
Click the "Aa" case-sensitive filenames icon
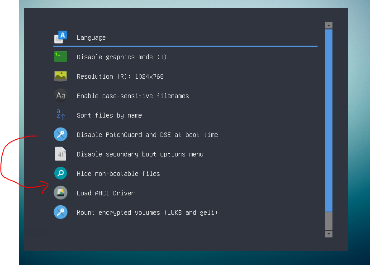(x=61, y=95)
